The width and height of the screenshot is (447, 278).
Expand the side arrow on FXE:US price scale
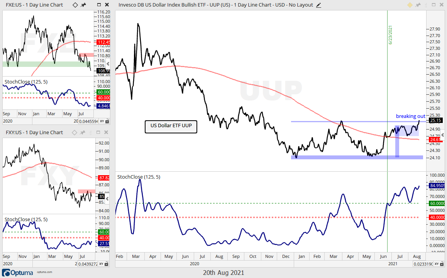108,64
